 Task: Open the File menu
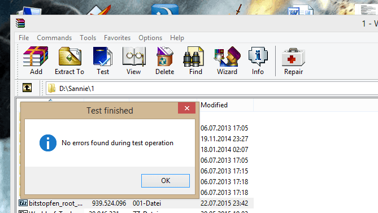coord(24,38)
